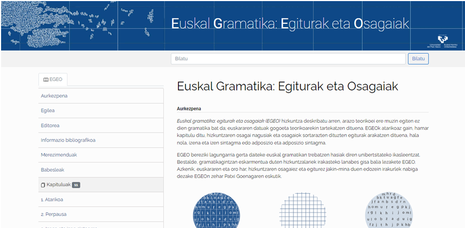
Task: Go to the Egilea sidebar entry
Action: pyautogui.click(x=48, y=111)
